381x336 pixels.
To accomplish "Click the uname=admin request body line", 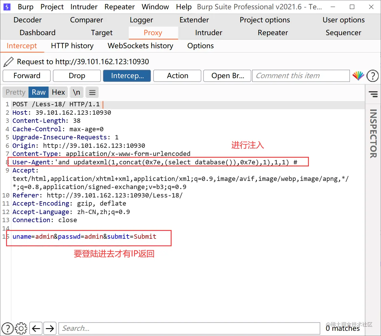I will [x=84, y=237].
